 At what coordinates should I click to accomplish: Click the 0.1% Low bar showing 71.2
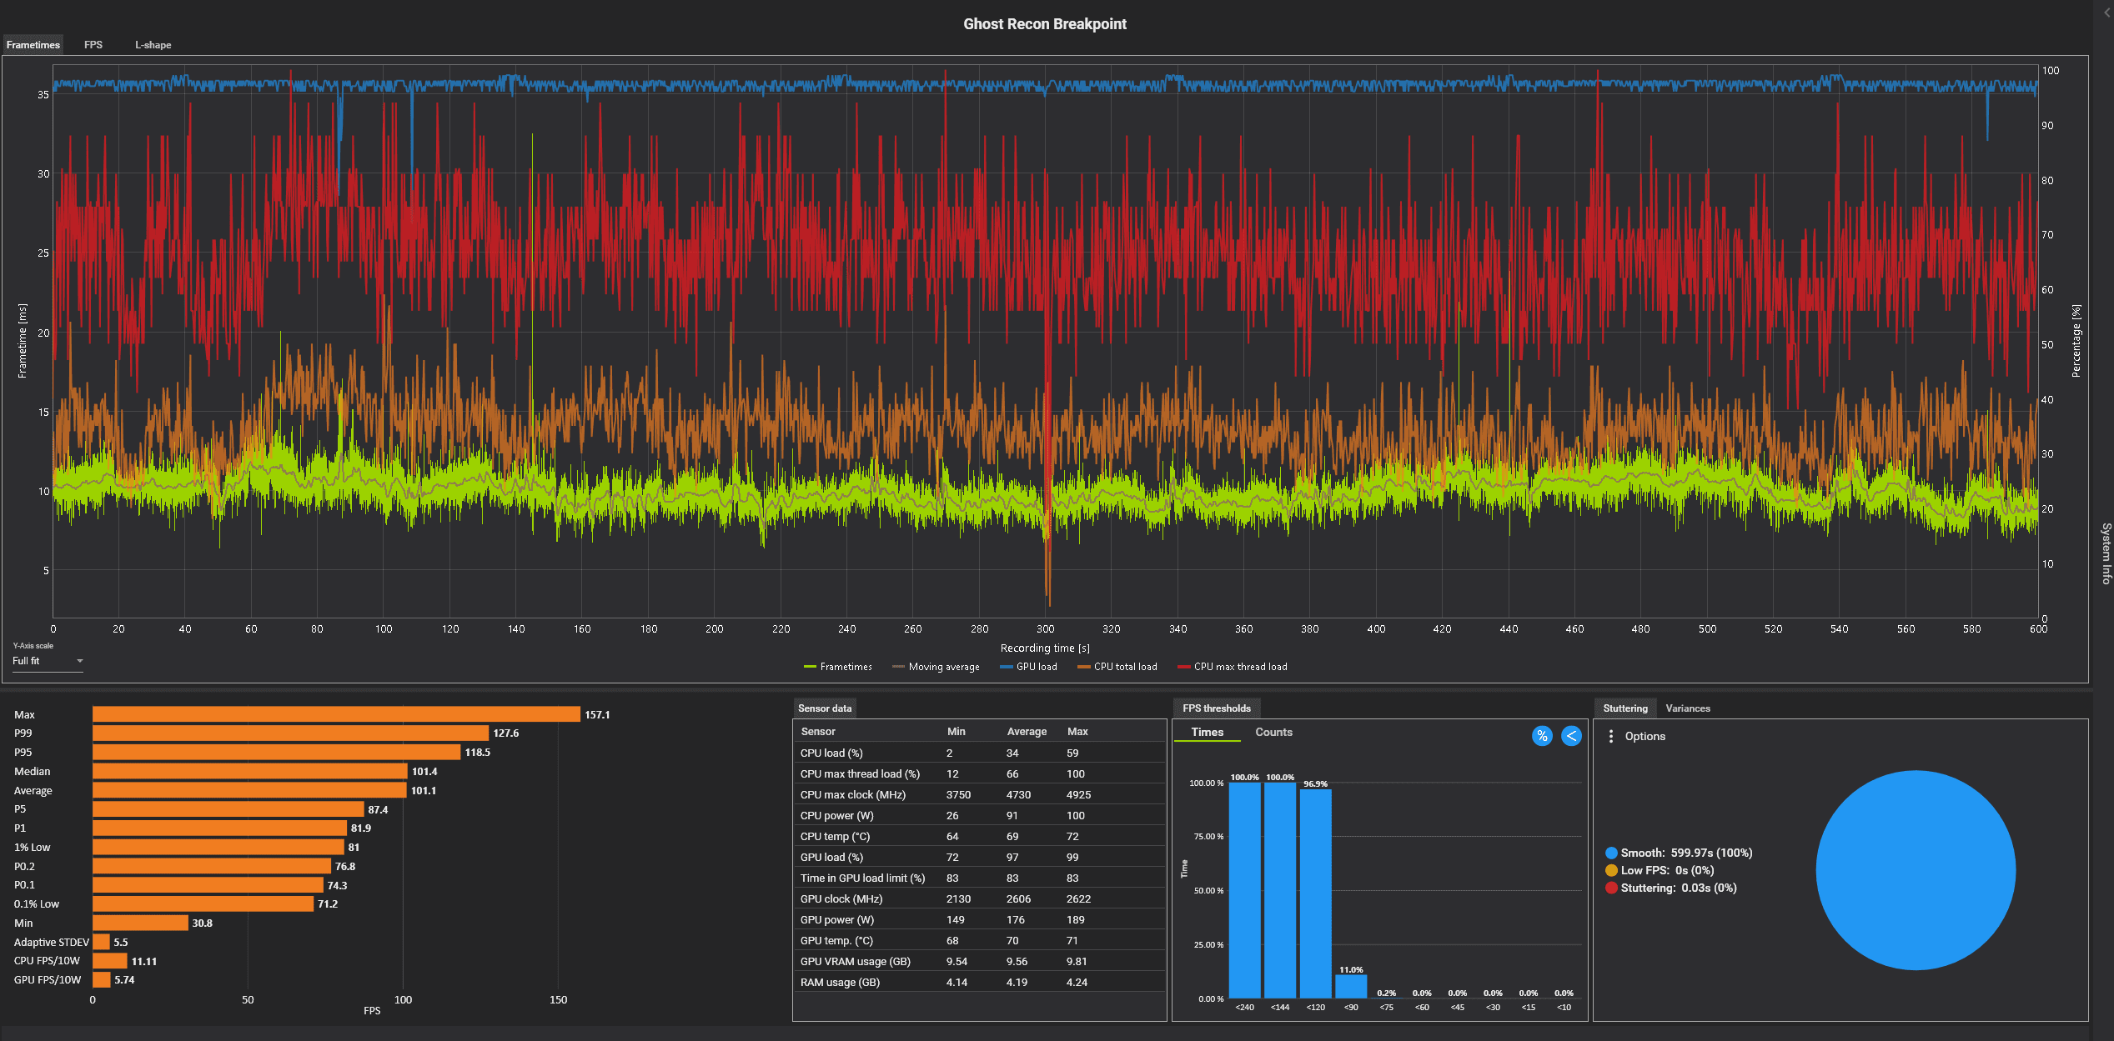pos(203,903)
